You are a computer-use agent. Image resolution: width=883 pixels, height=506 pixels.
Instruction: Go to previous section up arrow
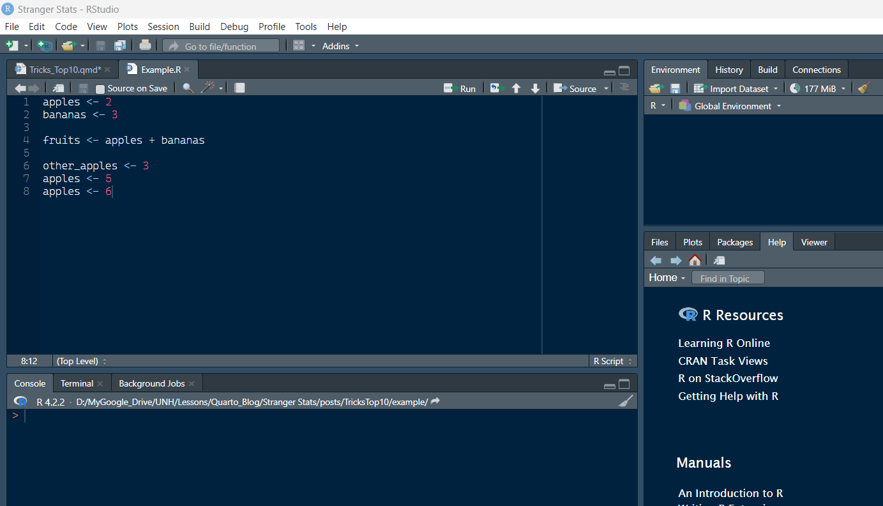(x=517, y=89)
